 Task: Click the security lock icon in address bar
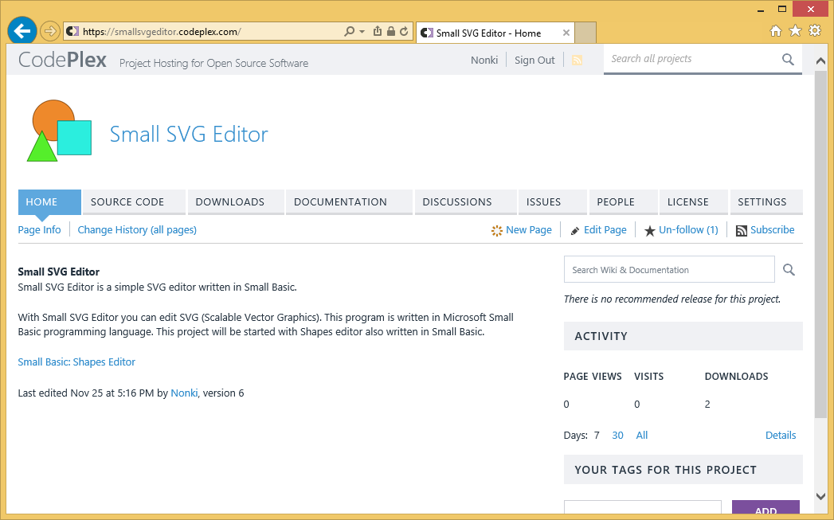pyautogui.click(x=391, y=31)
